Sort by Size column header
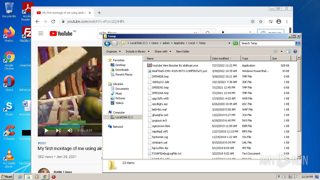This screenshot has height=180, width=320. (281, 58)
